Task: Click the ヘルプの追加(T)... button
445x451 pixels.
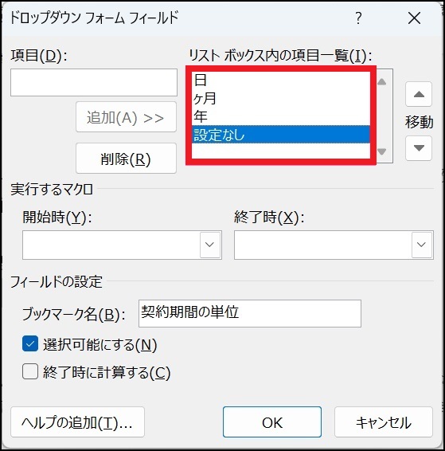Action: (x=77, y=422)
